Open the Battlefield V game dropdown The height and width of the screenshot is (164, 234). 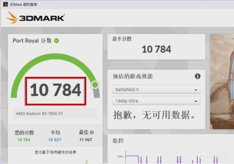click(x=156, y=89)
